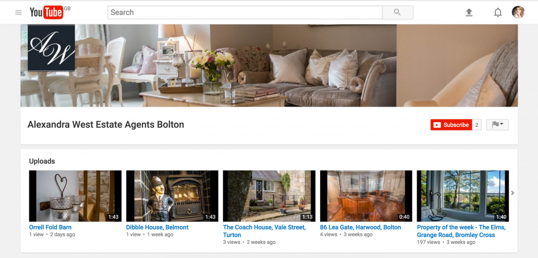538x258 pixels.
Task: Click '1 view • 1 week ago' text
Action: point(150,234)
